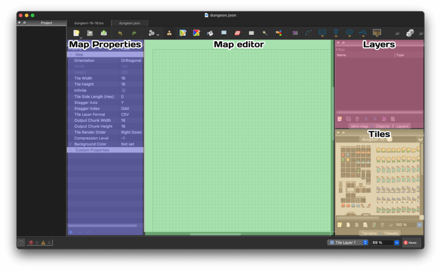Open the Objects tab
441x271 pixels.
click(x=382, y=126)
